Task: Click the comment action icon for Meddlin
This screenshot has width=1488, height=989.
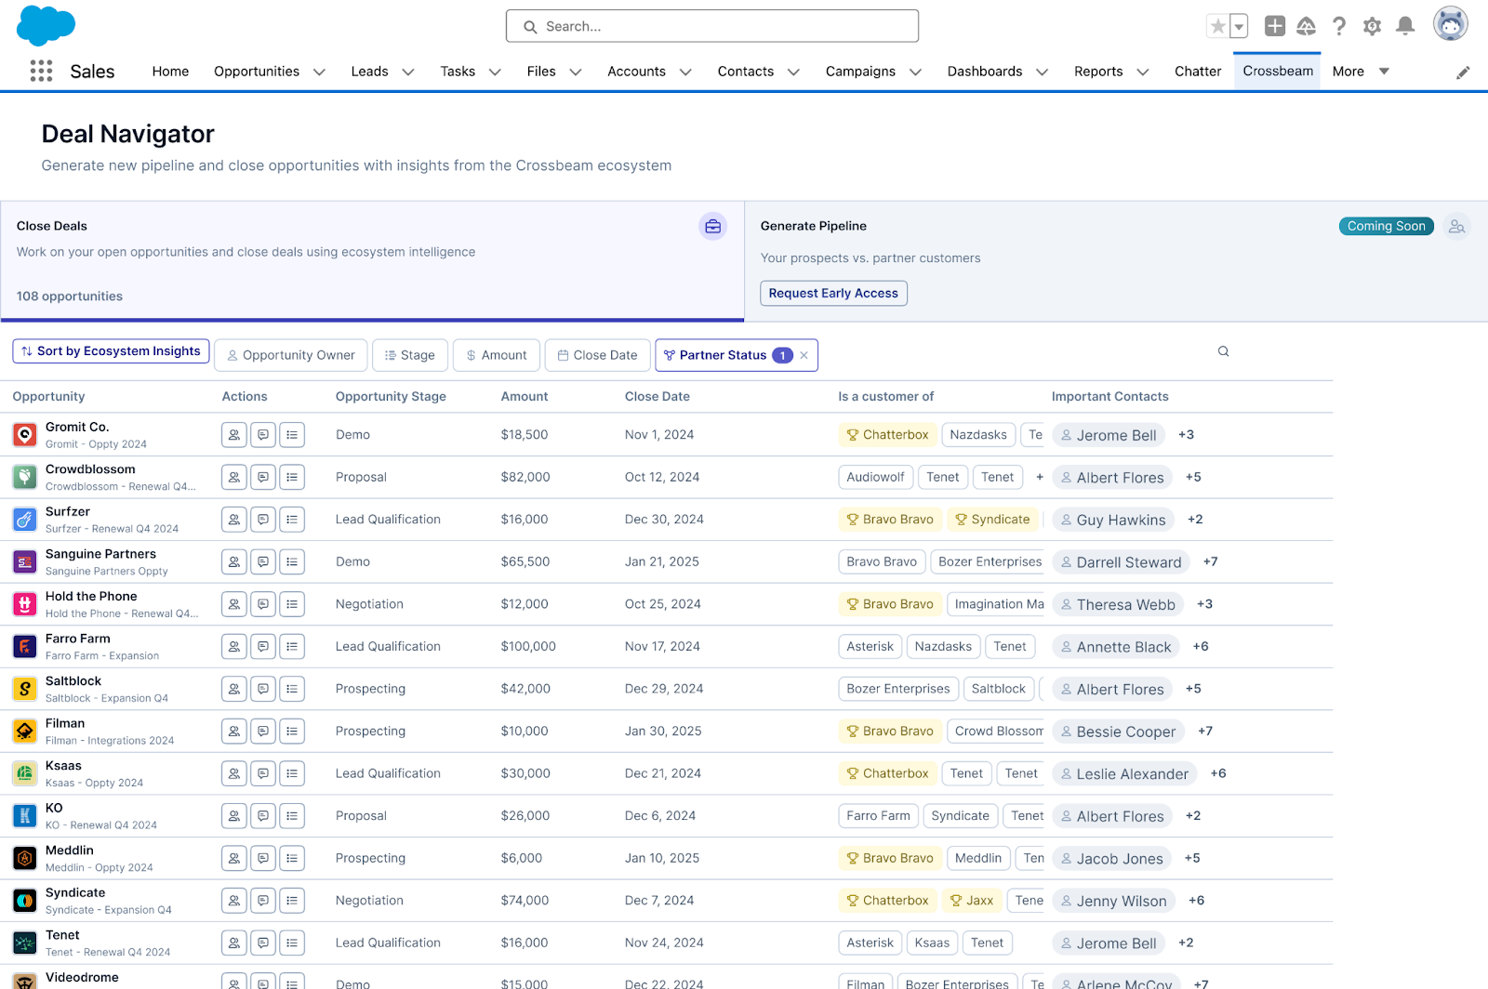Action: point(263,858)
